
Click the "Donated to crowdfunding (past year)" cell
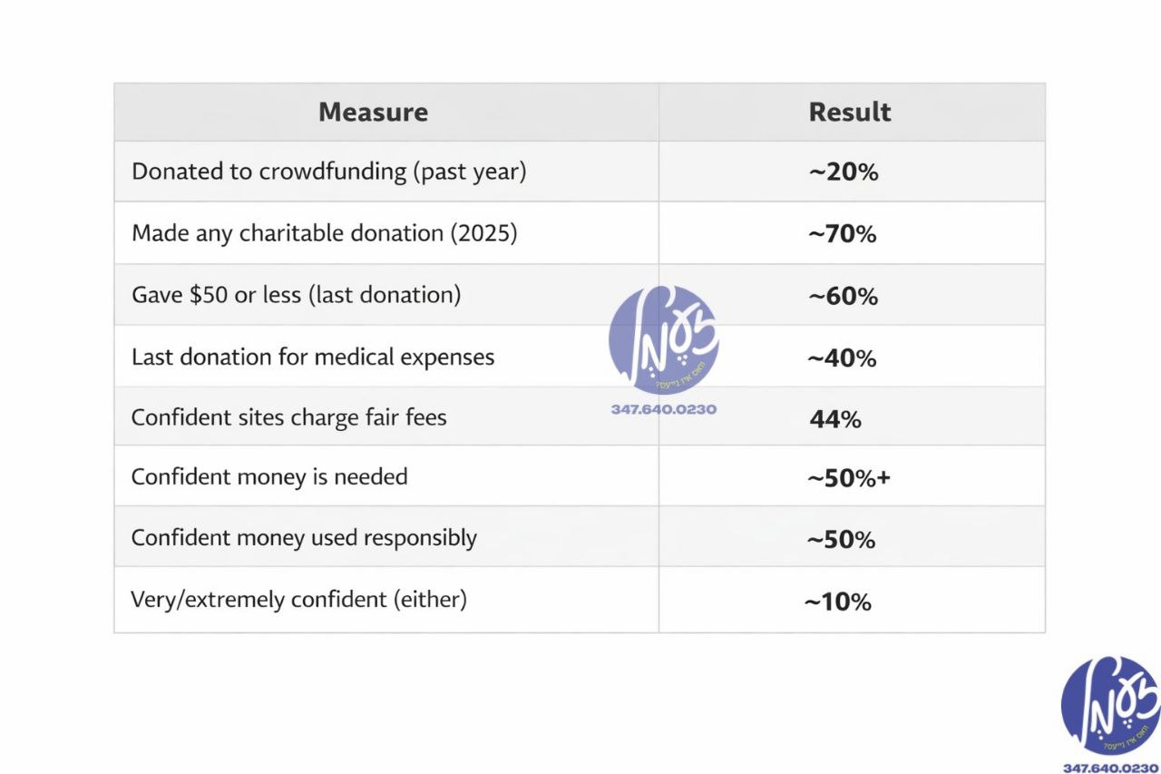(328, 171)
